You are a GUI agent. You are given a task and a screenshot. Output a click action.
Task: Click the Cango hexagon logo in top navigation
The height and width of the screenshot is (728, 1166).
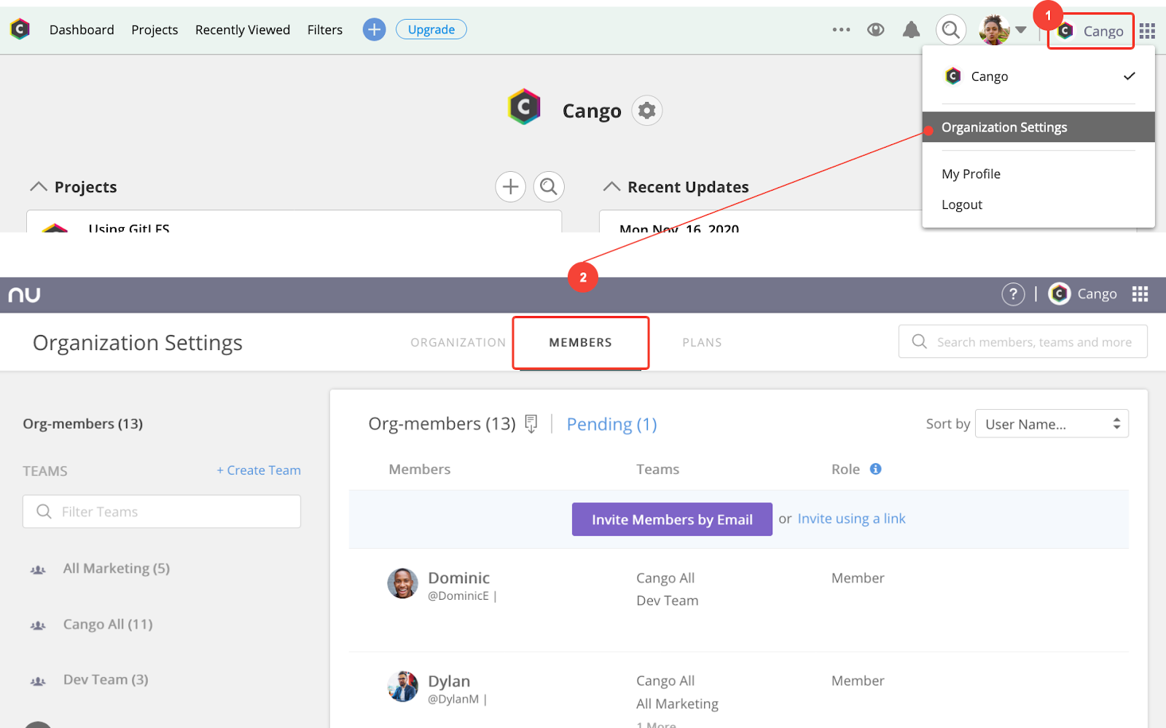click(x=20, y=29)
